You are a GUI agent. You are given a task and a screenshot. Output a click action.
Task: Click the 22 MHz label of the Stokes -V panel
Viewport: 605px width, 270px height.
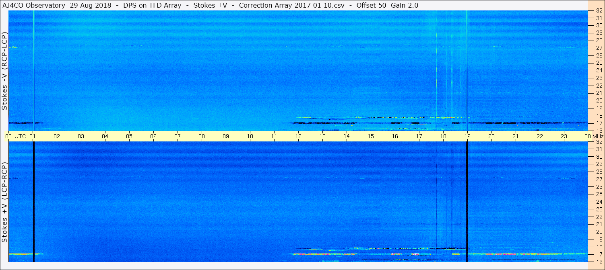click(x=599, y=85)
